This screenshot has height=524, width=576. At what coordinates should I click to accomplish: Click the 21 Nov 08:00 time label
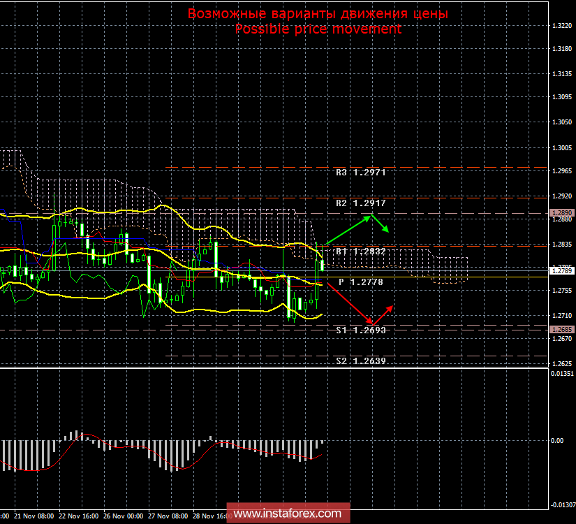point(34,516)
